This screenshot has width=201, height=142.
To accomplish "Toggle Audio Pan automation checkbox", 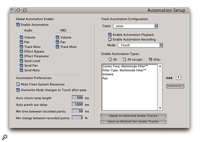I will 21,42.
